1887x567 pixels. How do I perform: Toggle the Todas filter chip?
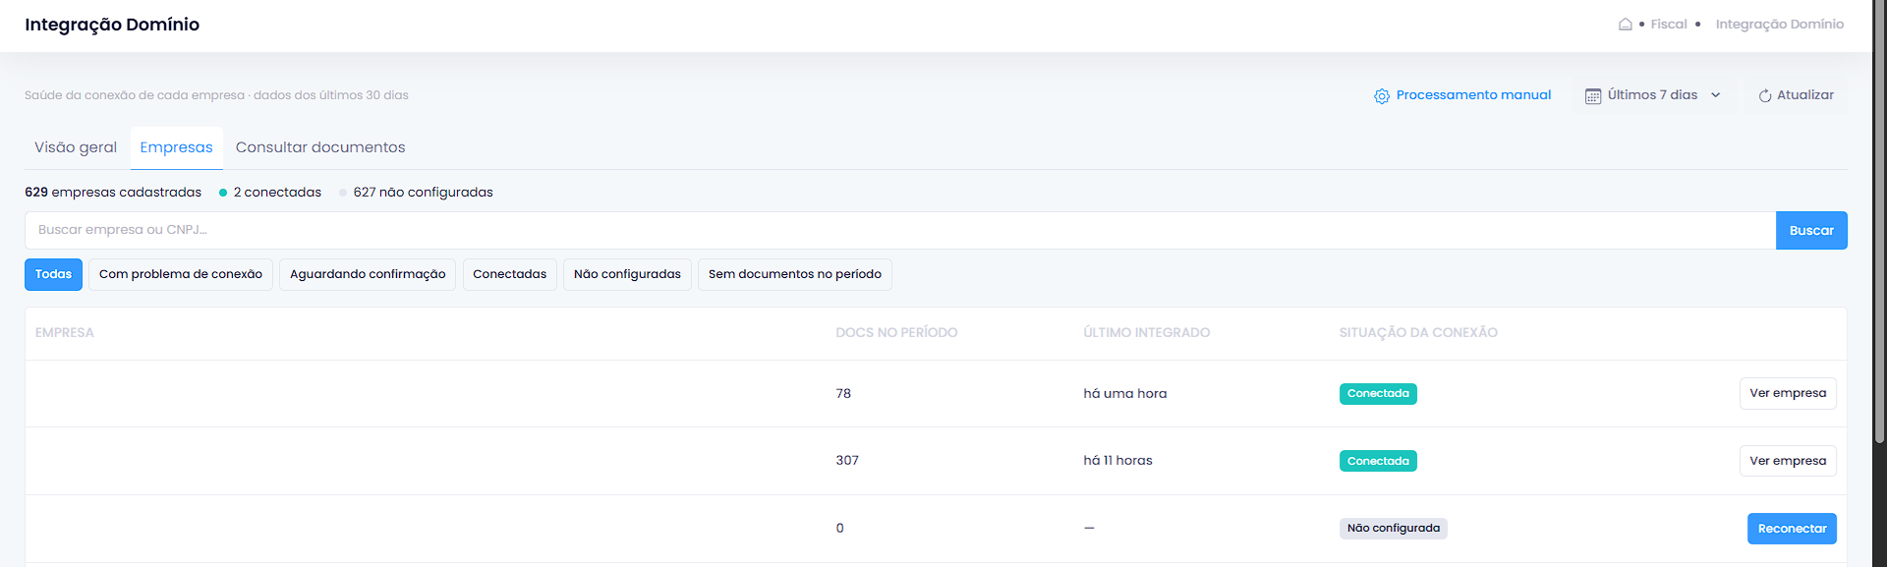pyautogui.click(x=53, y=274)
